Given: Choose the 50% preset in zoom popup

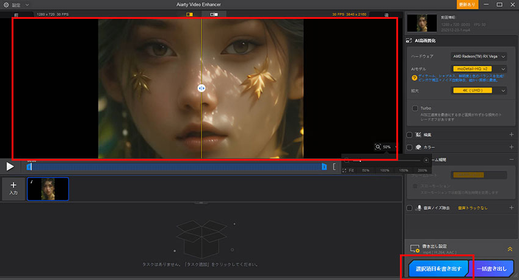Looking at the screenshot, I should pos(365,170).
